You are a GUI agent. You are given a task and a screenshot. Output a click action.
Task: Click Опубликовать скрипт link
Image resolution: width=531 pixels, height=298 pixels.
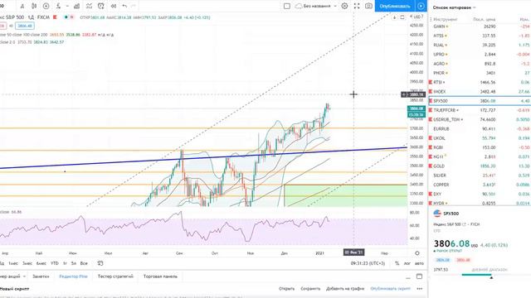click(x=390, y=289)
